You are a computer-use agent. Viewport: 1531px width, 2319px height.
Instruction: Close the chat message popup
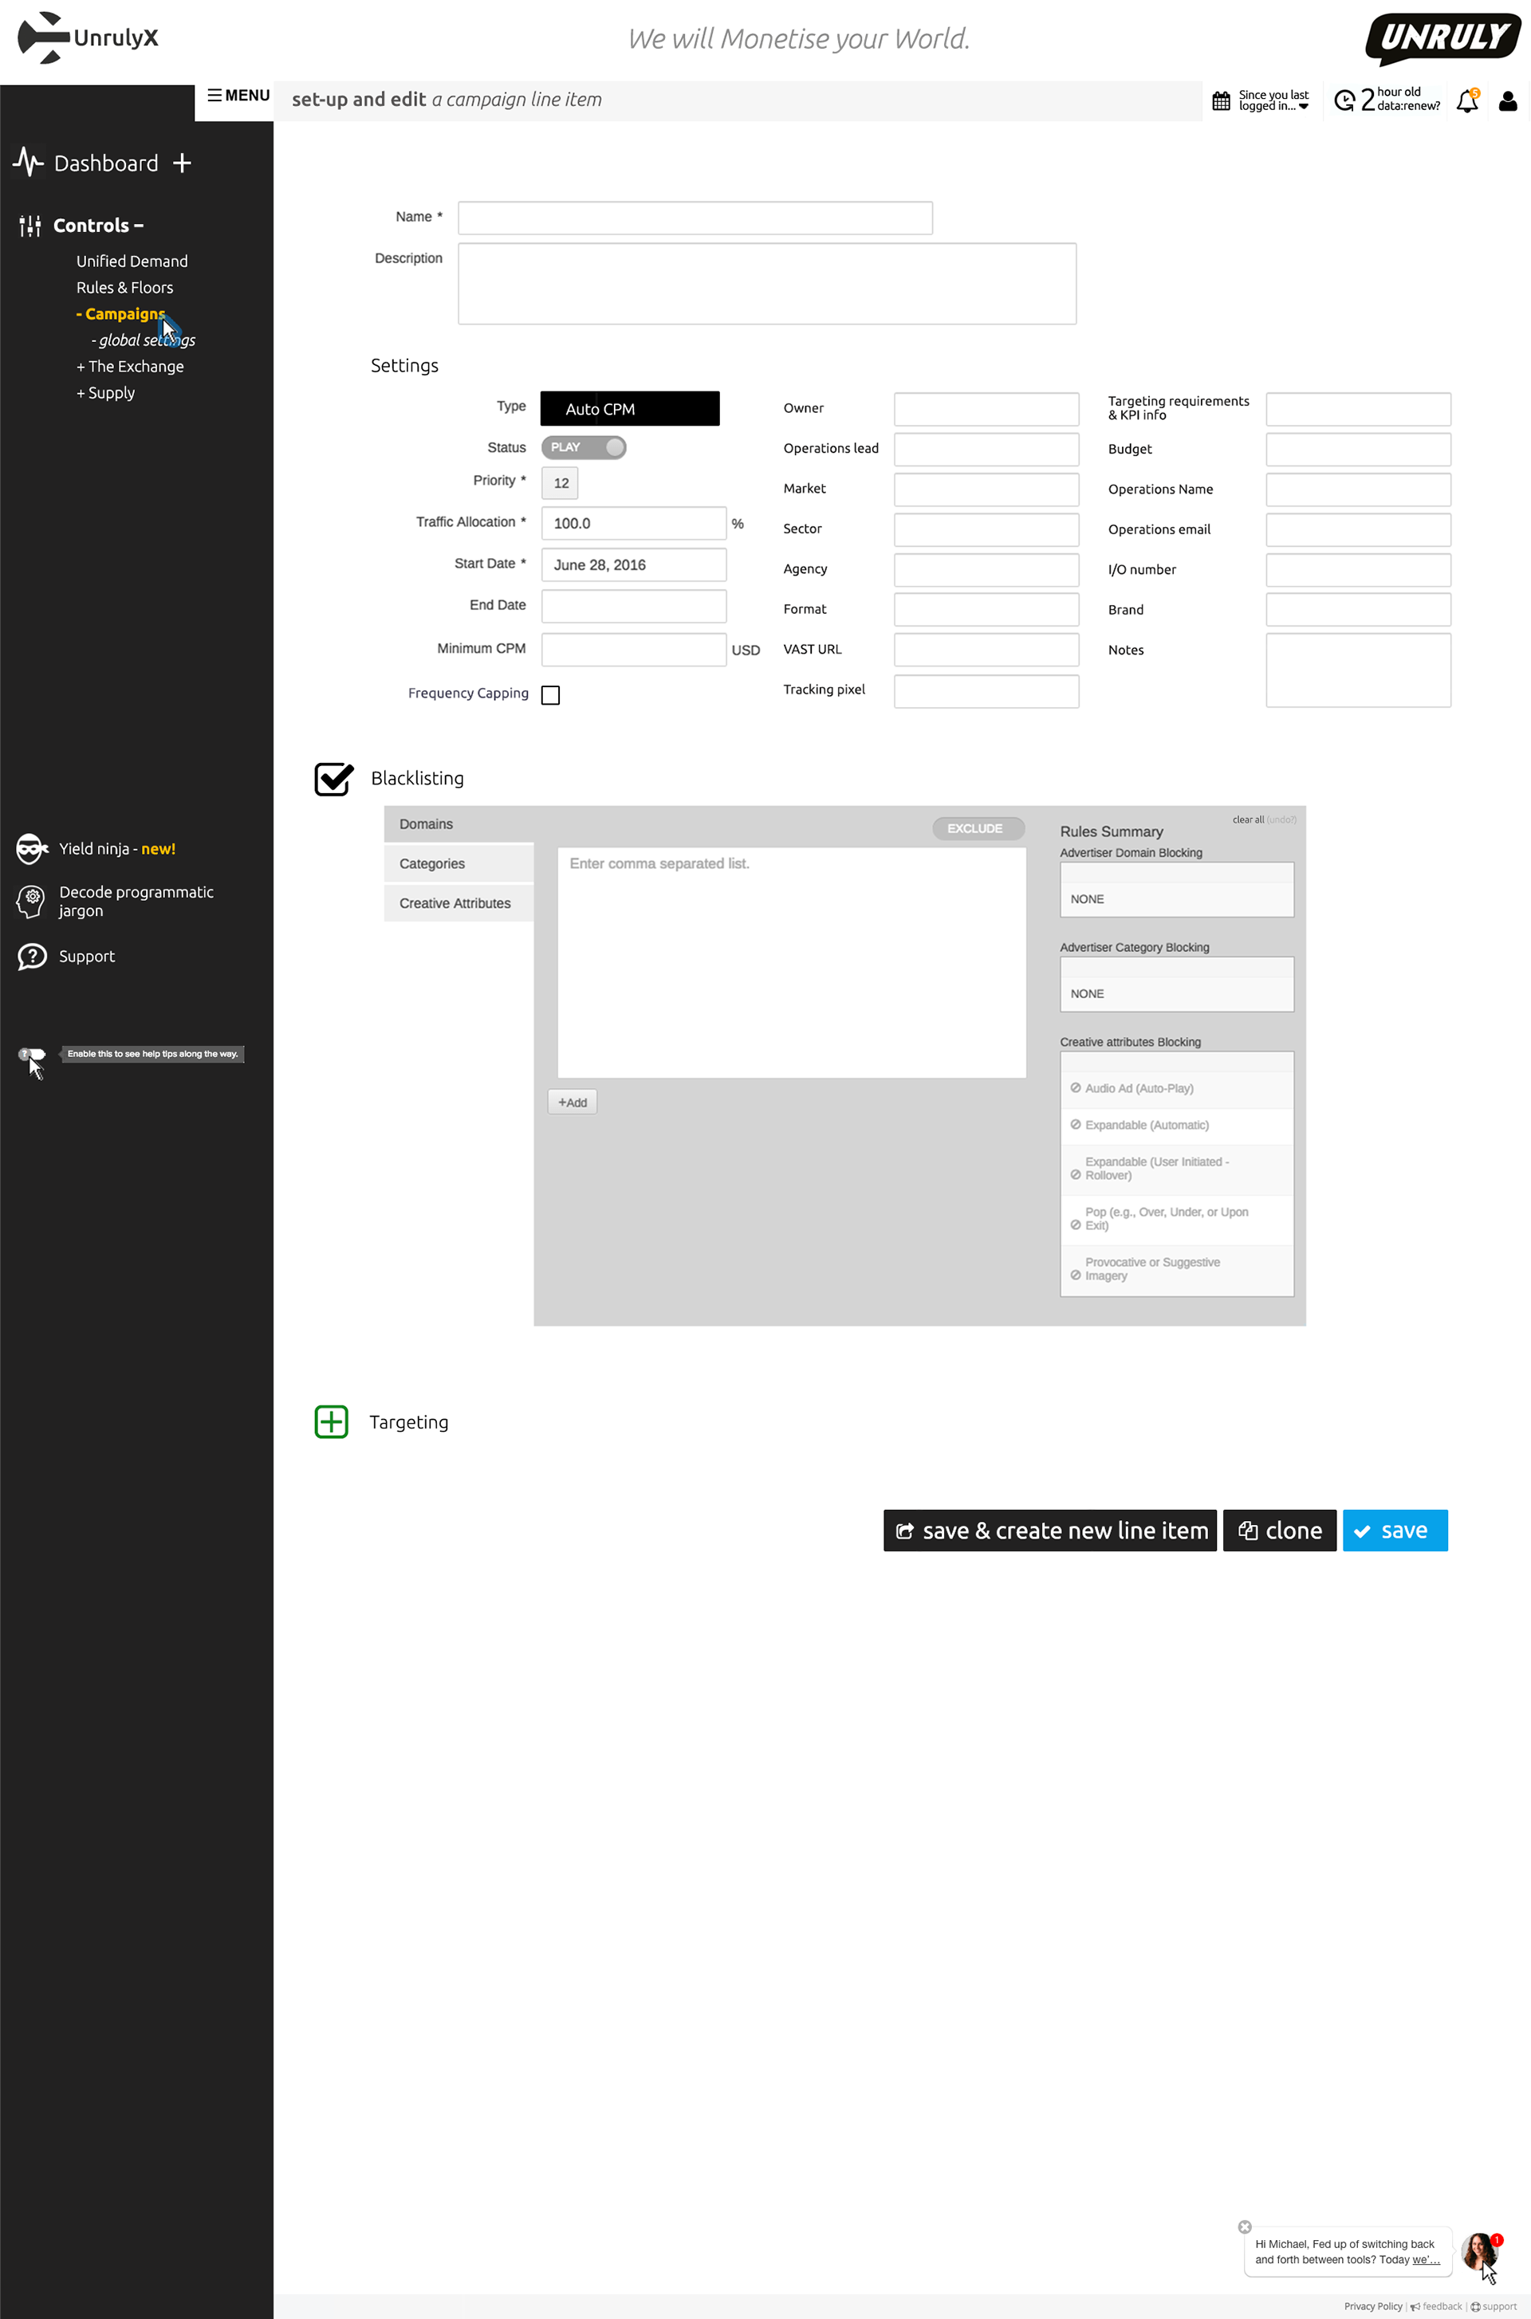[1244, 2227]
